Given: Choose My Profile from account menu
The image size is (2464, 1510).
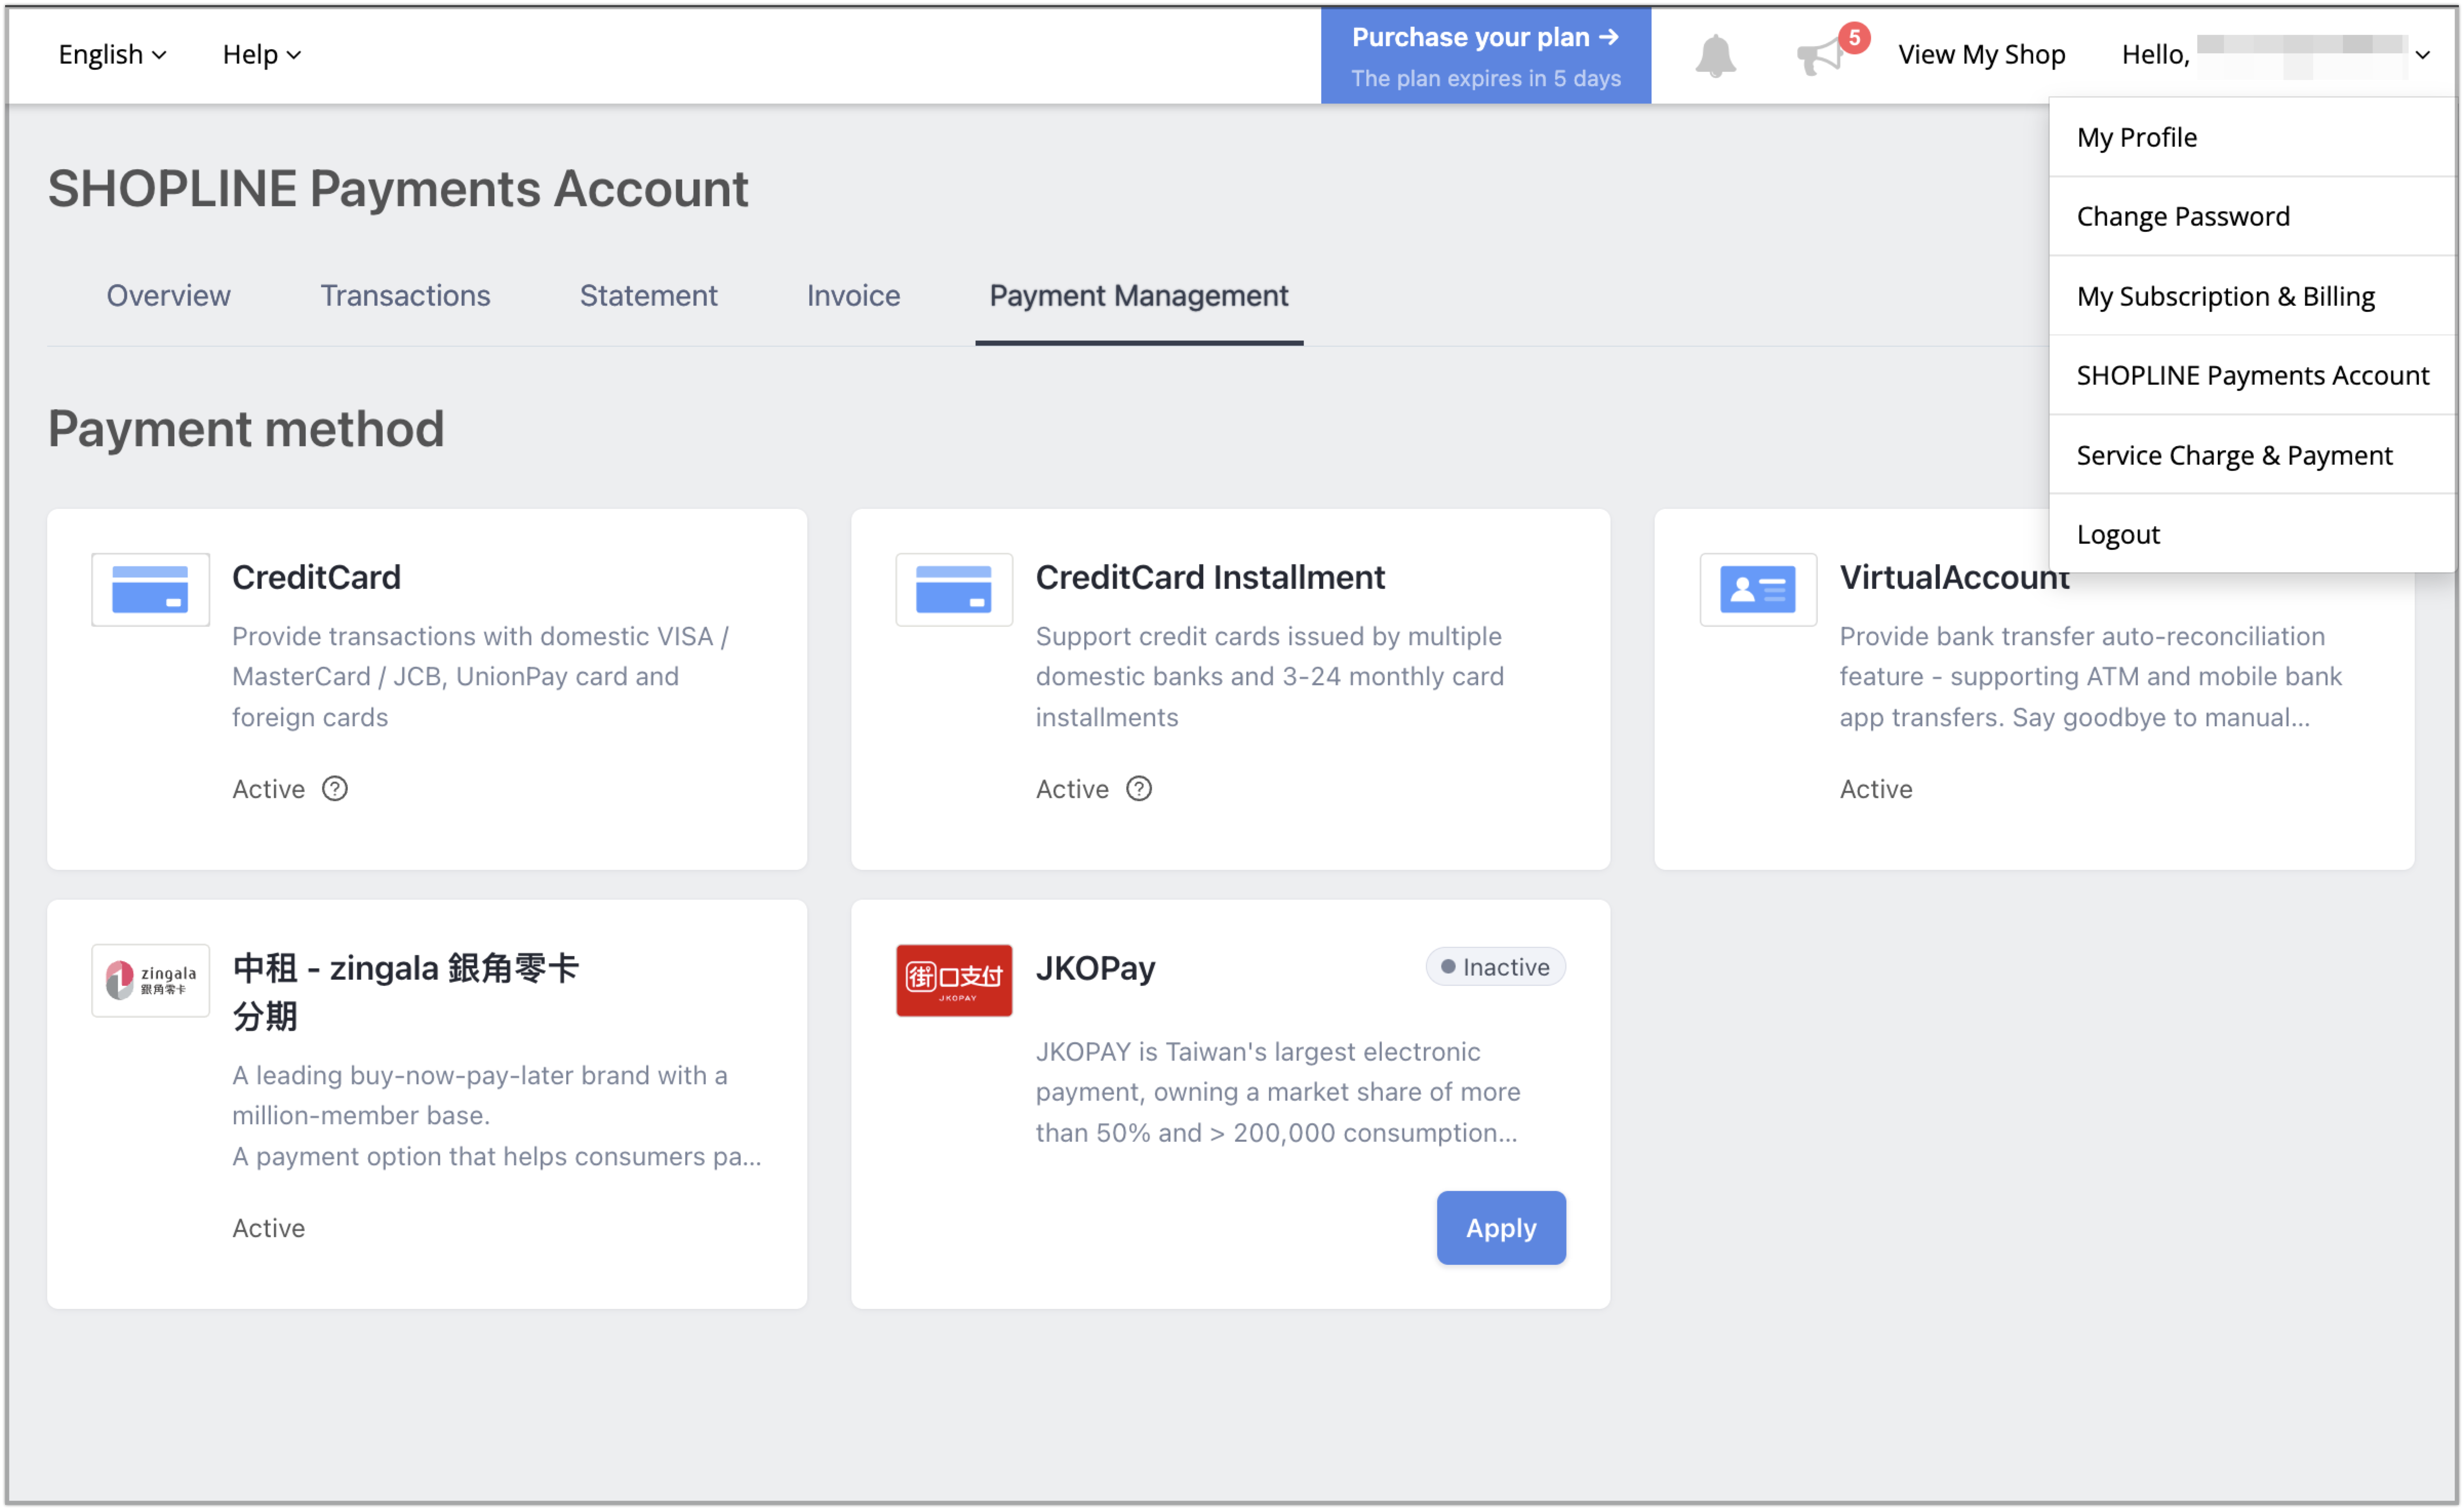Looking at the screenshot, I should (x=2252, y=137).
